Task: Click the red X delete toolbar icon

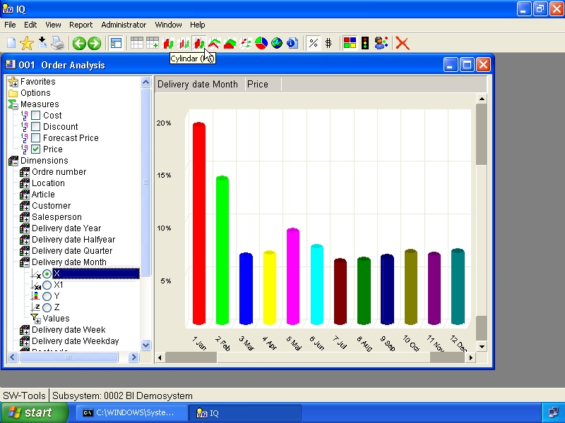Action: [402, 44]
